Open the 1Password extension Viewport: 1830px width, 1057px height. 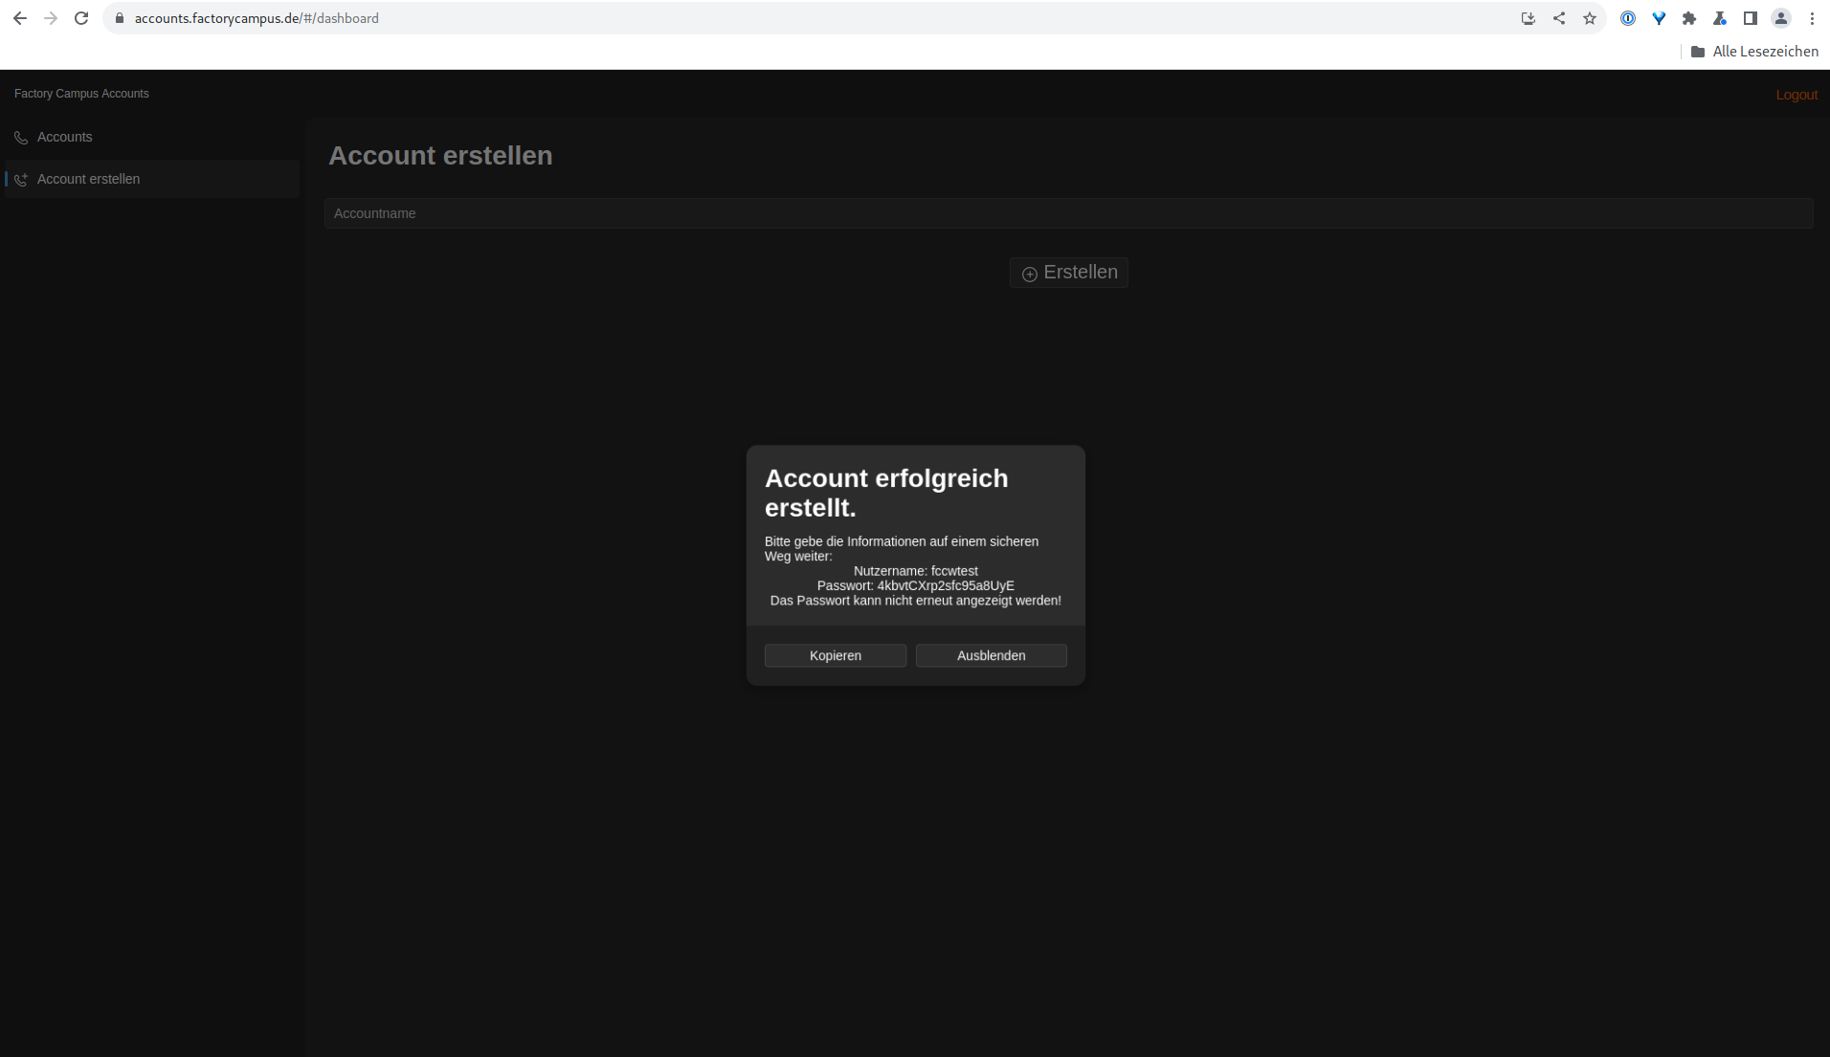coord(1627,18)
